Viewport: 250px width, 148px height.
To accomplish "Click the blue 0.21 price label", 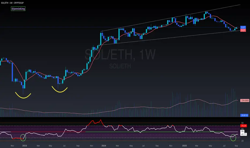I will 243,27.
